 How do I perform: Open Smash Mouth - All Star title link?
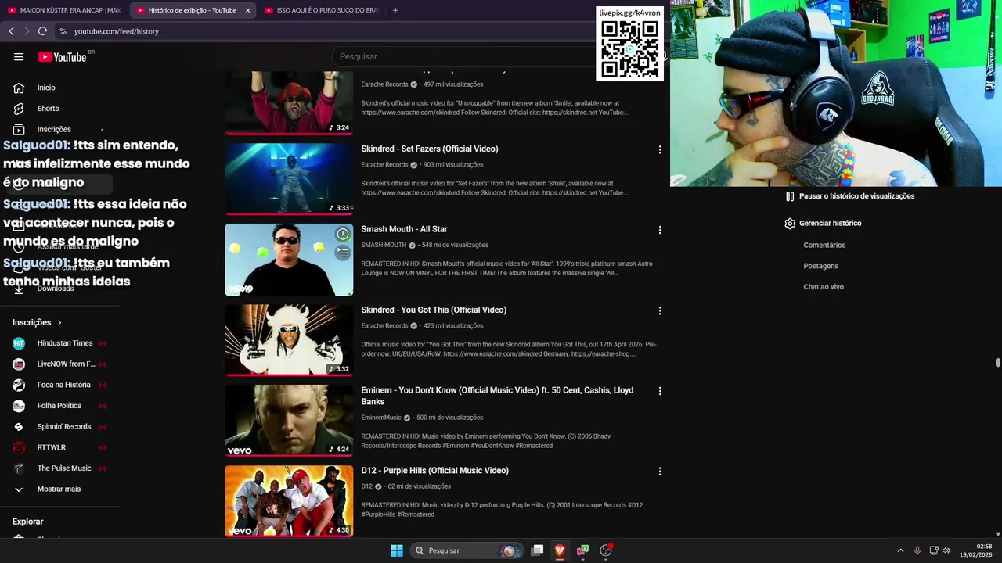[404, 230]
